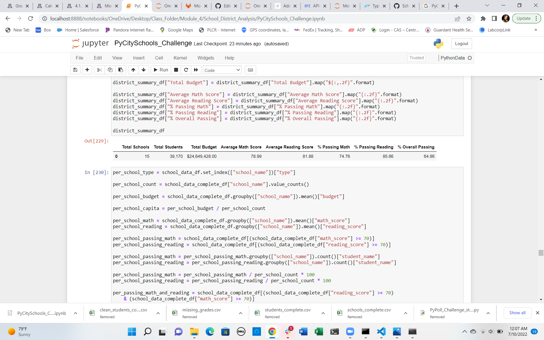
Task: Click the Logout button
Action: 461,44
